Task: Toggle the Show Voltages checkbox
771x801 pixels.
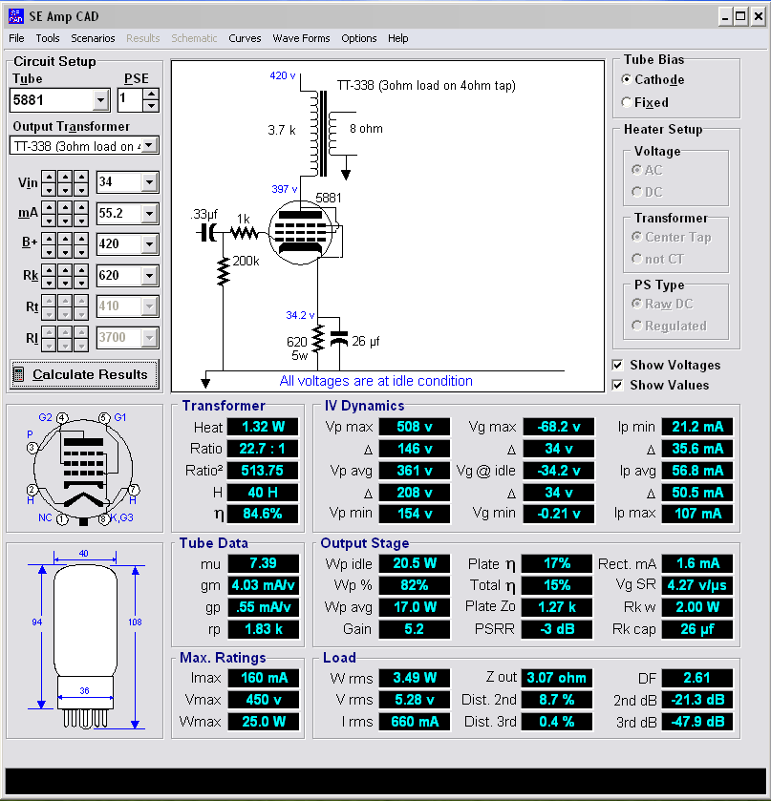Action: 617,365
